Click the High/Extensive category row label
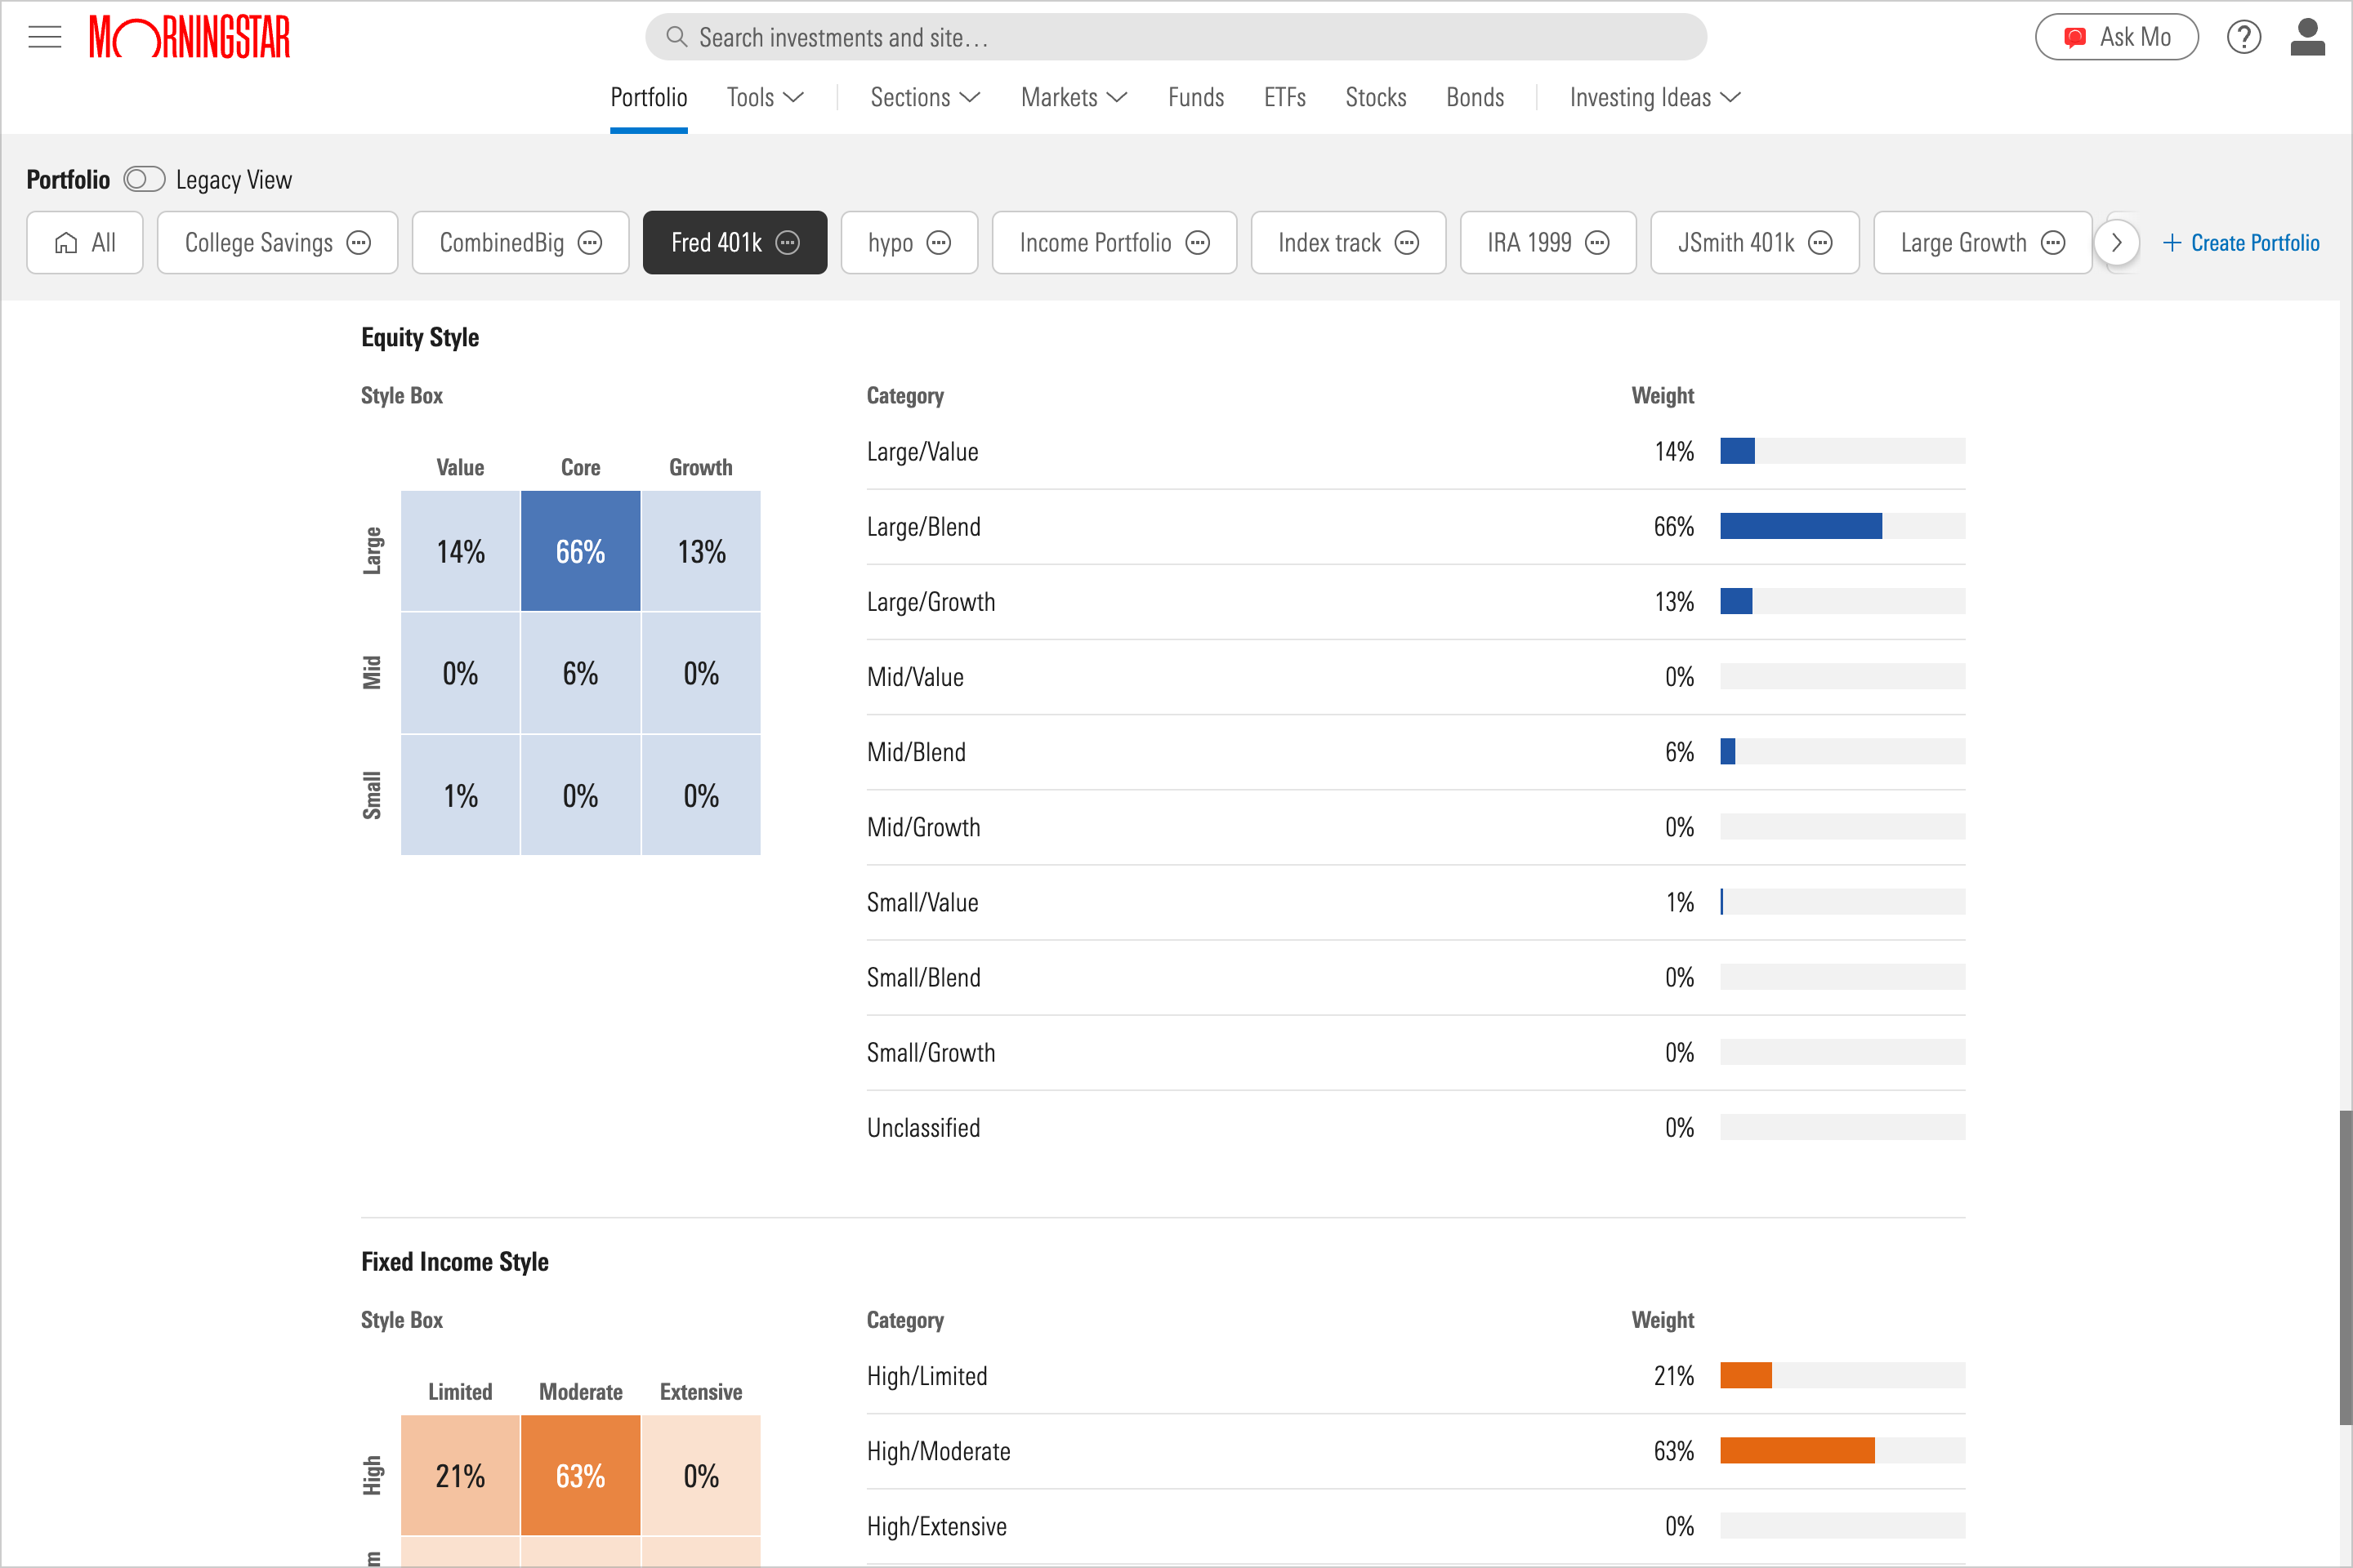The image size is (2353, 1568). (x=936, y=1526)
